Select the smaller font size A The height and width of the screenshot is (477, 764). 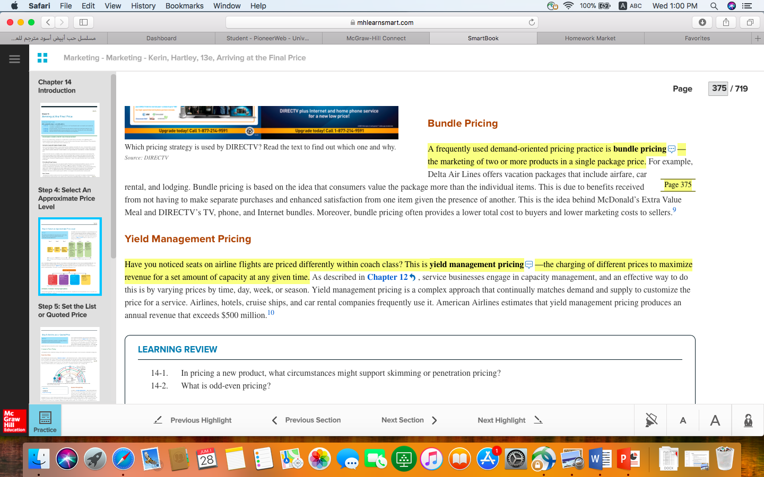[683, 420]
